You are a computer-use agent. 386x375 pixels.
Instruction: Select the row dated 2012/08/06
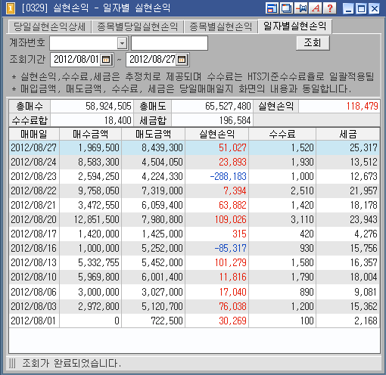point(195,292)
